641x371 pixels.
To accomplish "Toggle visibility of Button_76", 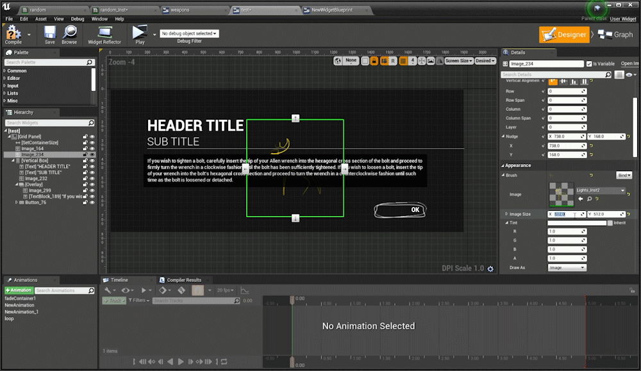I will pos(92,202).
